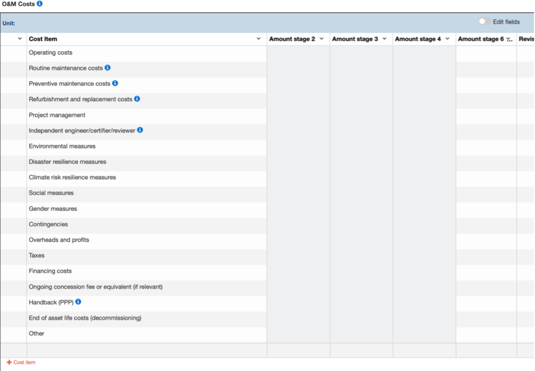Click the Routine maintenance costs label
The image size is (535, 371).
(x=66, y=68)
